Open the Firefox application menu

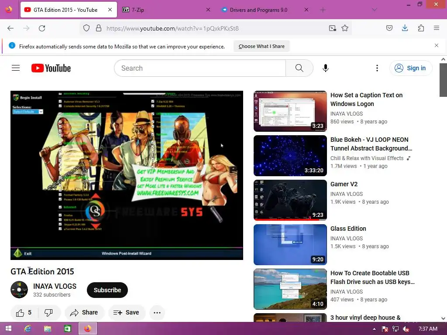coord(437,28)
